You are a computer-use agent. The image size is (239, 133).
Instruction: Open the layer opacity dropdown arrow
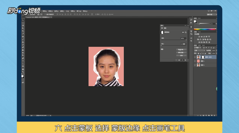coord(216,50)
